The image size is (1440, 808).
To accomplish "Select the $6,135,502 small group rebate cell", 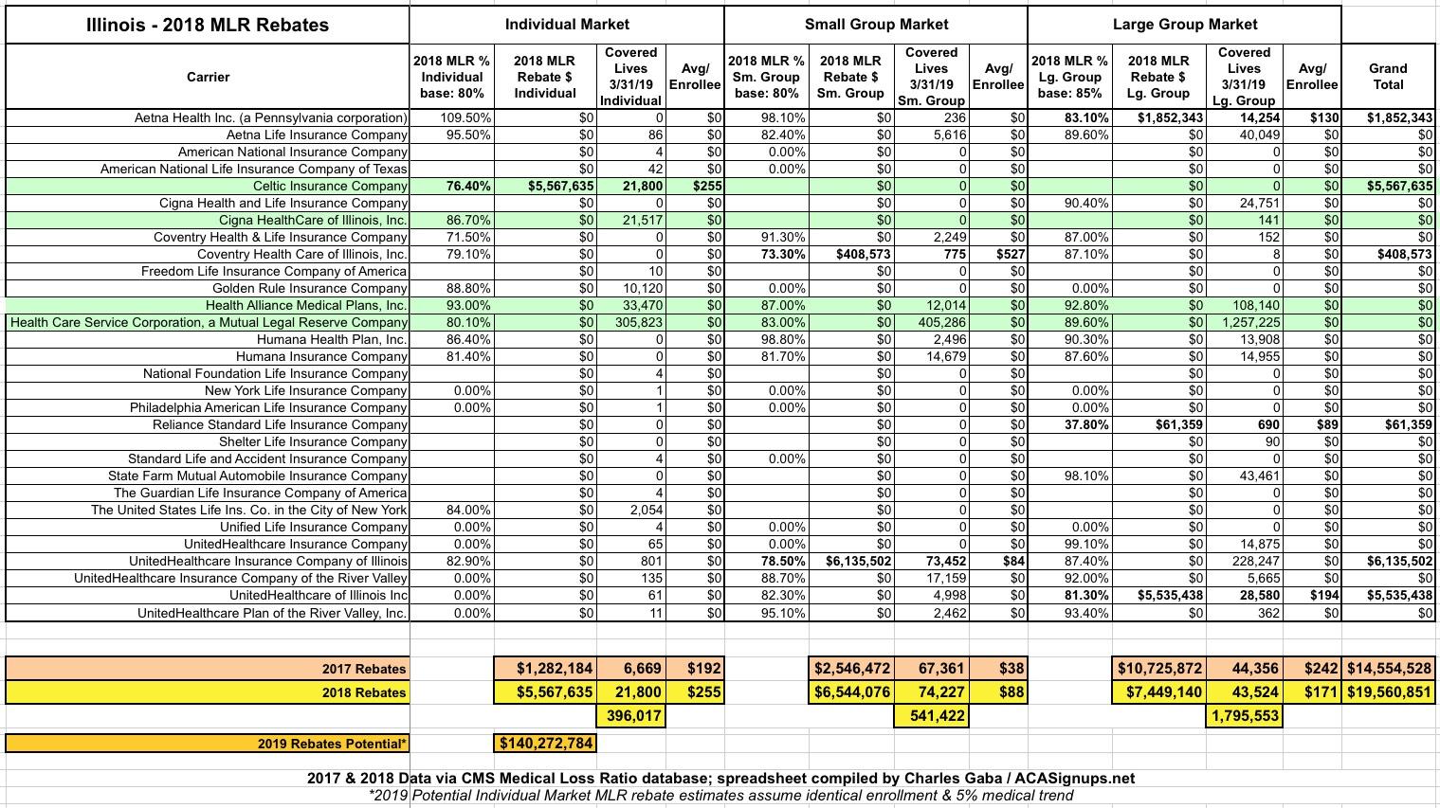I will click(849, 561).
